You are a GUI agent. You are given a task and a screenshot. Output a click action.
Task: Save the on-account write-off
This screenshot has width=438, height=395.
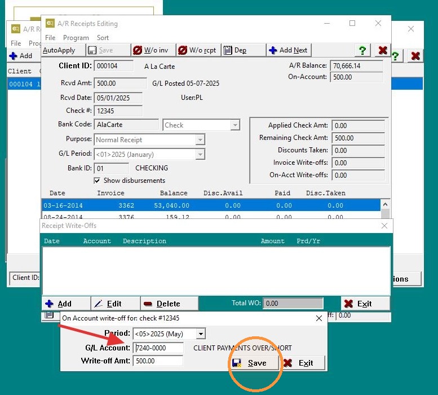coord(255,363)
